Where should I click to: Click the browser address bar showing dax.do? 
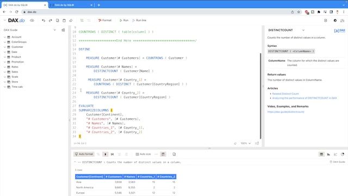[156, 12]
